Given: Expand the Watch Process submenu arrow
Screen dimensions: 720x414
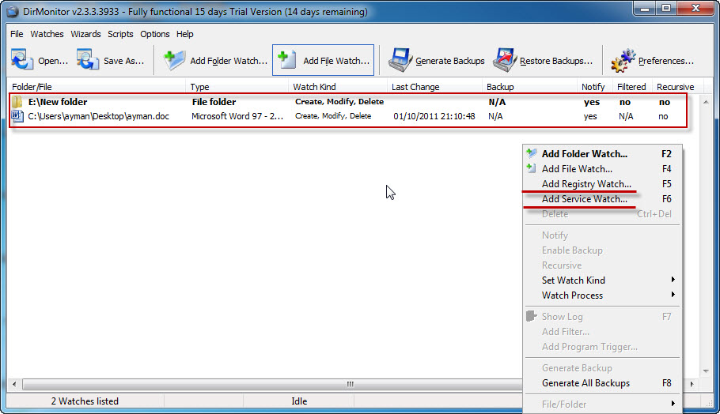Looking at the screenshot, I should (x=673, y=295).
